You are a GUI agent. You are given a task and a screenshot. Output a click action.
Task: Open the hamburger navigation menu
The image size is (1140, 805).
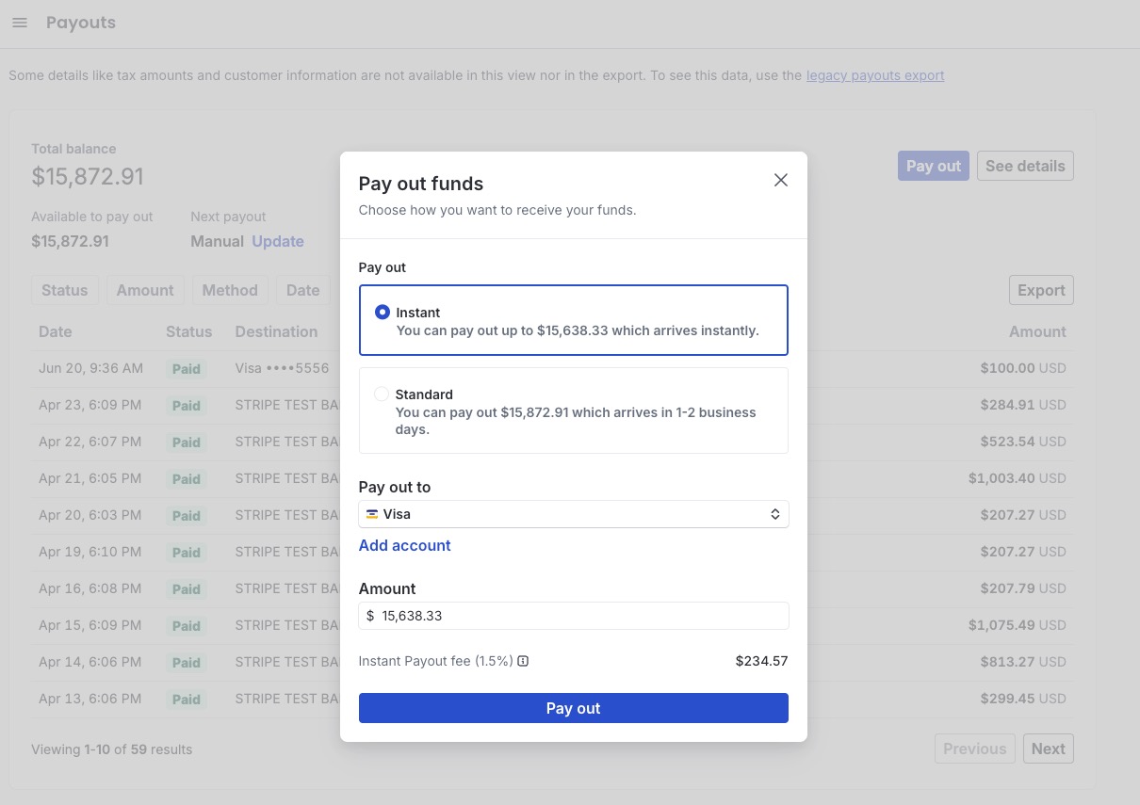[20, 23]
